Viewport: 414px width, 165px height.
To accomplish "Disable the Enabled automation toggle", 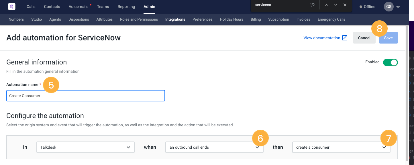I will tap(391, 62).
